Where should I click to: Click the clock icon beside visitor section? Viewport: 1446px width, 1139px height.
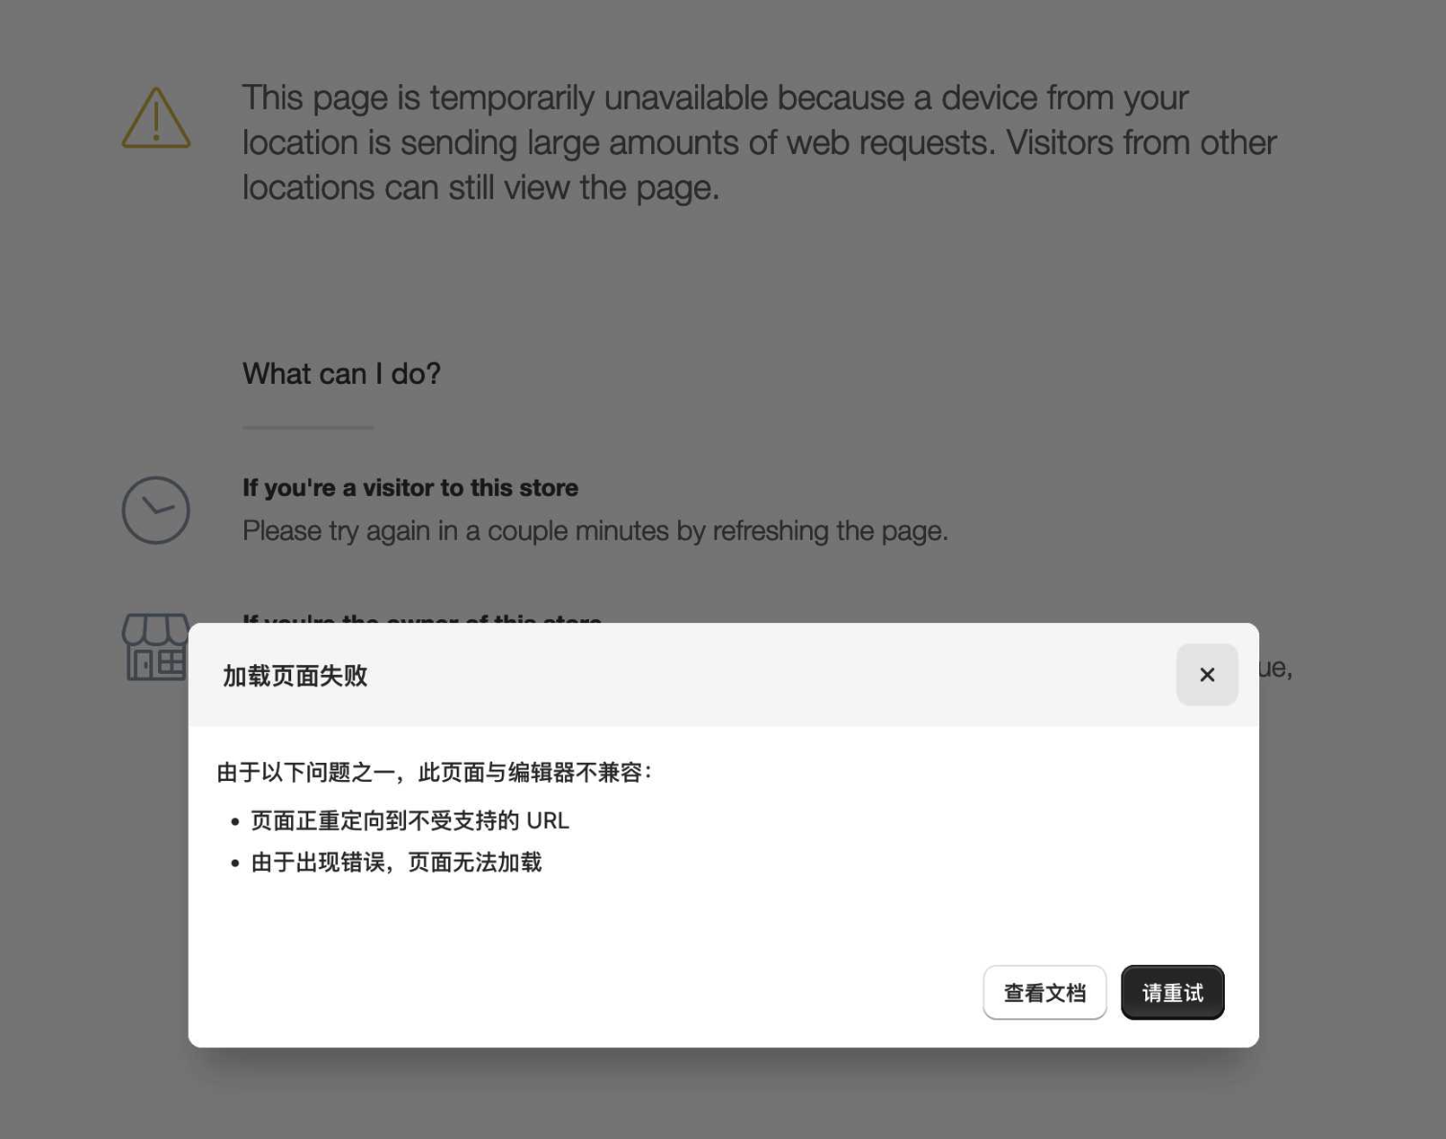pos(156,510)
